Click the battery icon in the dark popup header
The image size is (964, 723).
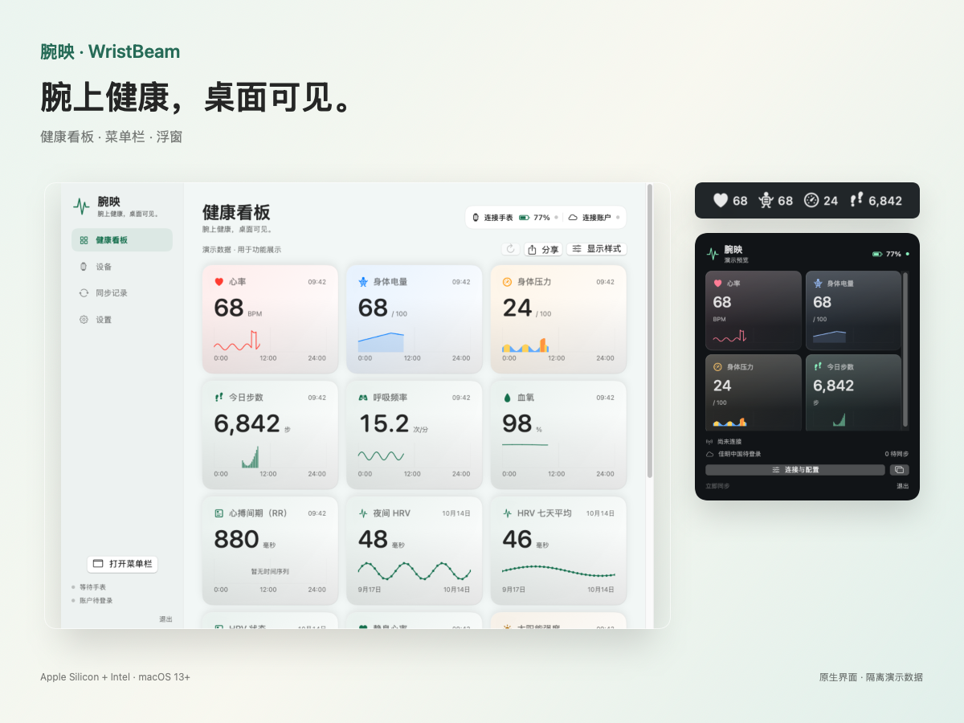[877, 254]
